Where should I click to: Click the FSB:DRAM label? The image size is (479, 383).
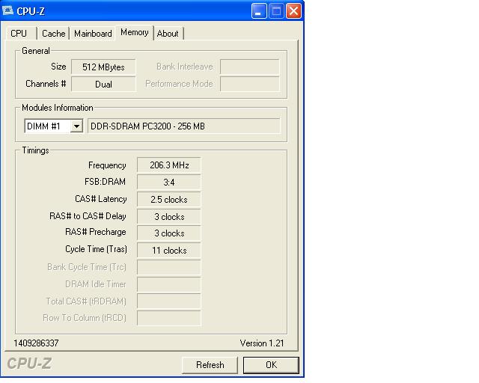pyautogui.click(x=105, y=182)
